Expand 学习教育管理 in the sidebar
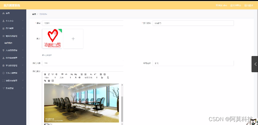The height and width of the screenshot is (125, 258). [x=13, y=65]
